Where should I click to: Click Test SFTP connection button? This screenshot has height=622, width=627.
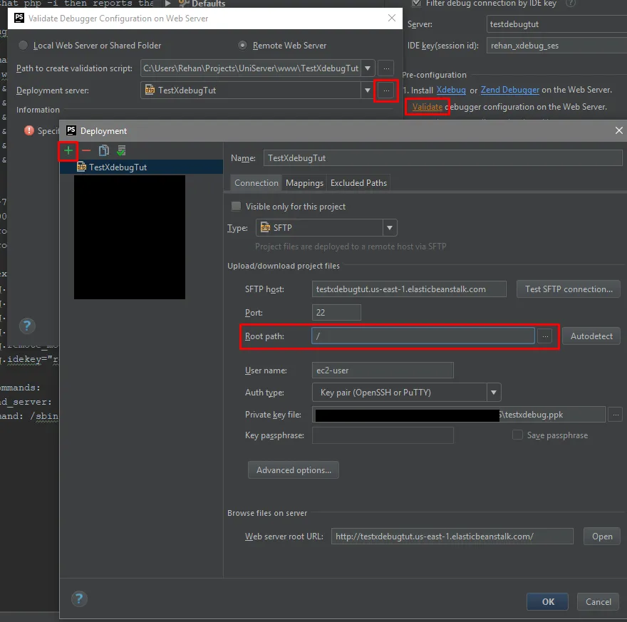(x=568, y=289)
